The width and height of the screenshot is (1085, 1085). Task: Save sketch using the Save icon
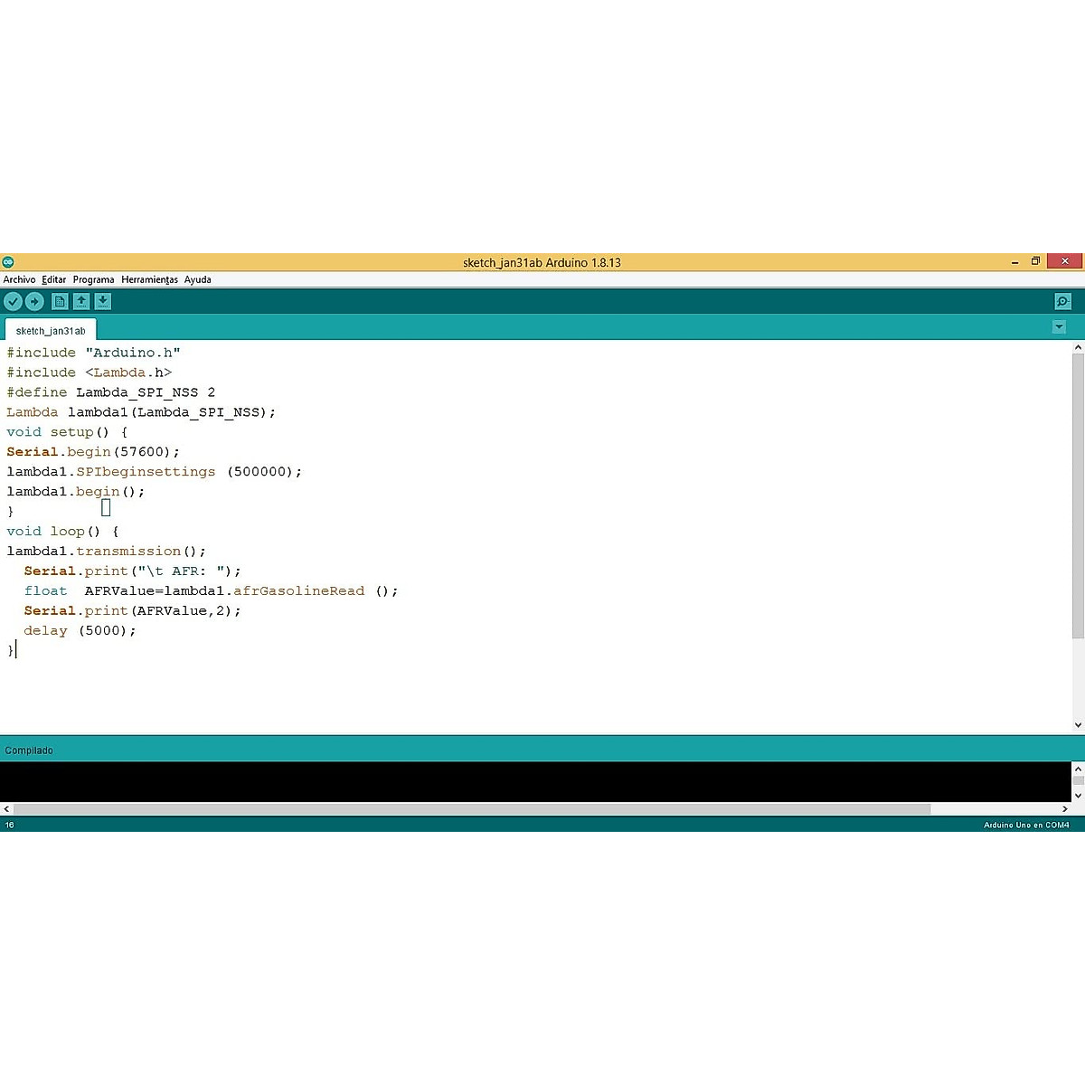coord(103,302)
